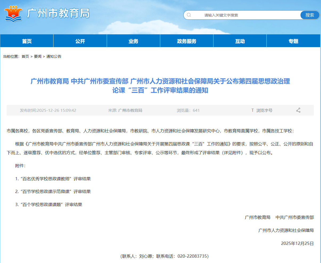Open the 首页 navigation tab

tap(27, 41)
